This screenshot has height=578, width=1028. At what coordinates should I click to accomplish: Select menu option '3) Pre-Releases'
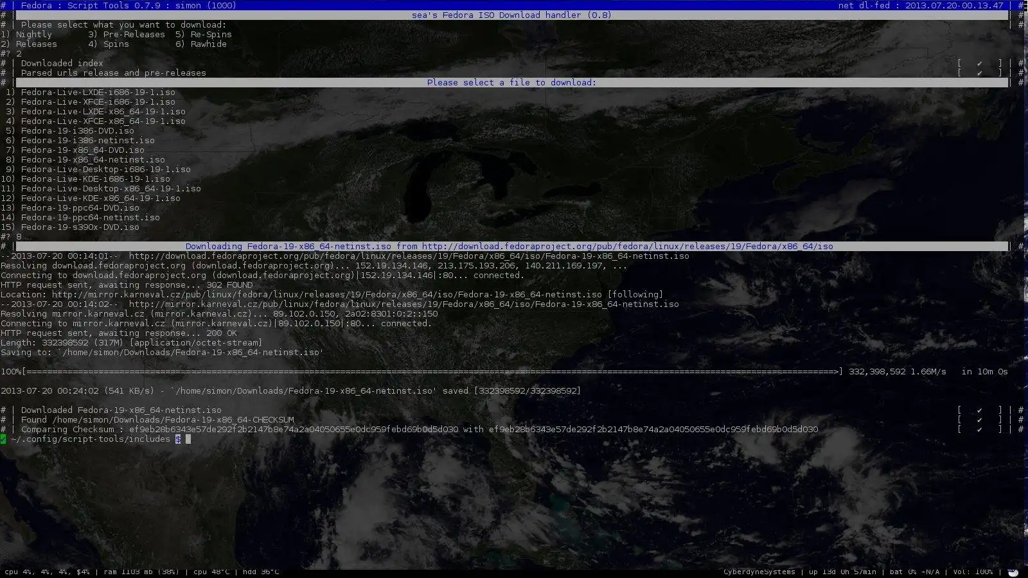pos(127,35)
